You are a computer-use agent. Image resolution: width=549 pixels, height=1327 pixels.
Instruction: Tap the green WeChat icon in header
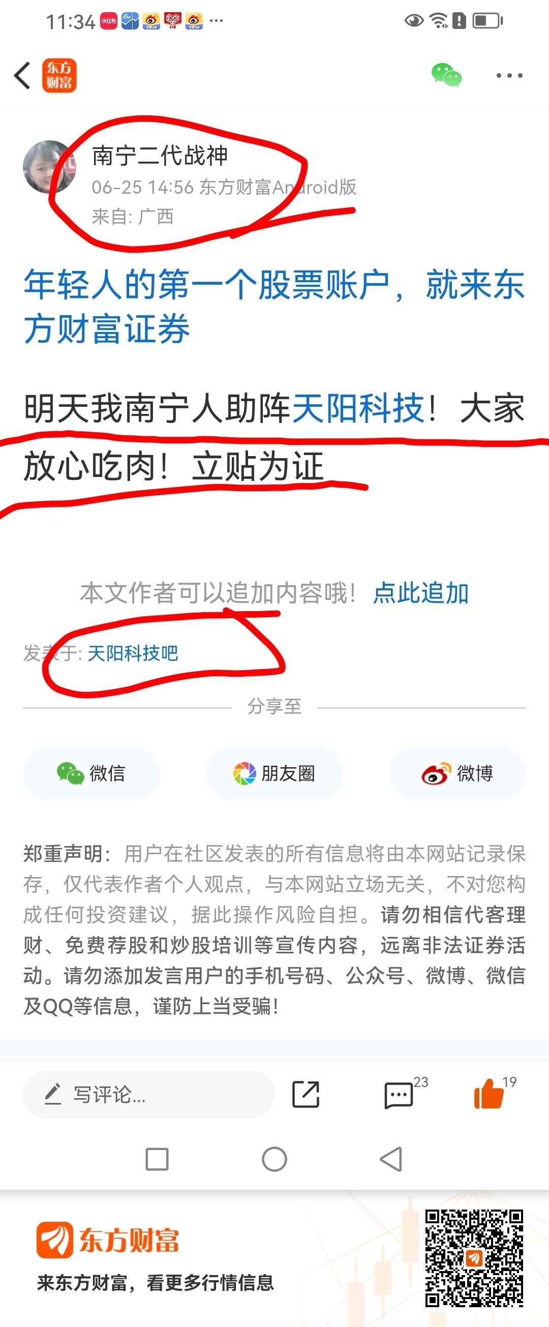tap(446, 75)
